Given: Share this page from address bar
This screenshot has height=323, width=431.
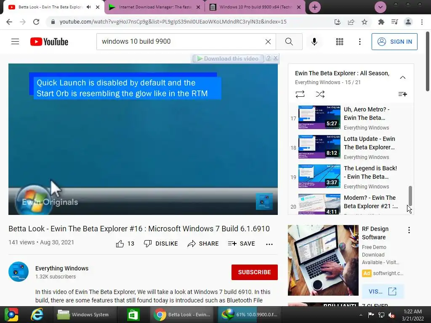Looking at the screenshot, I should tap(351, 22).
